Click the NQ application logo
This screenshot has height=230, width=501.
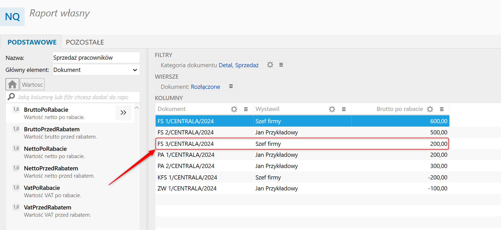(x=12, y=17)
